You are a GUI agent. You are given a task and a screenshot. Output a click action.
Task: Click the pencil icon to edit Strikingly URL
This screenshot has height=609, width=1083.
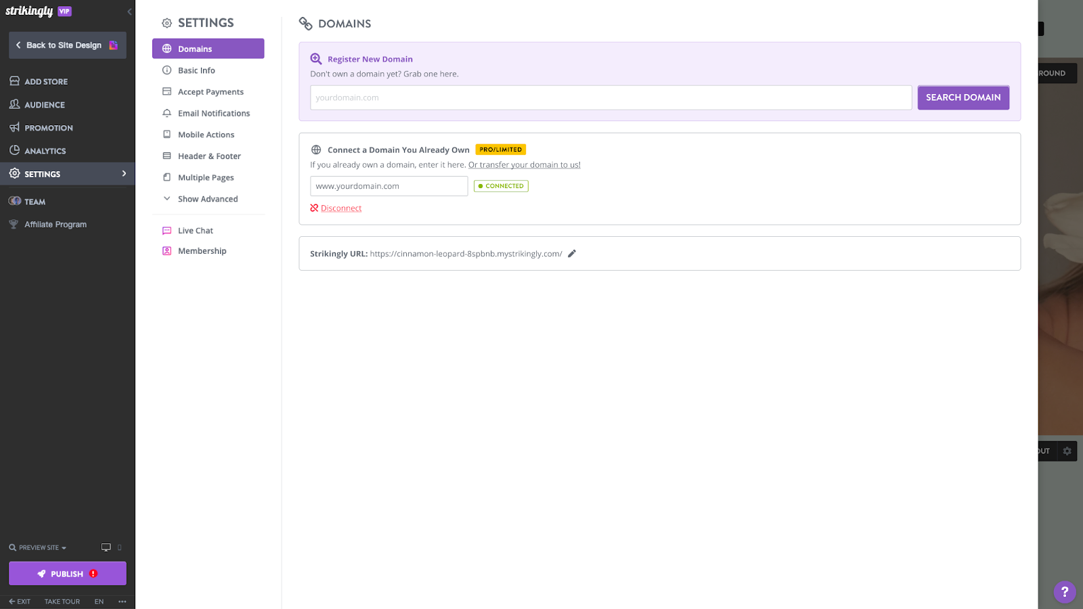(572, 254)
